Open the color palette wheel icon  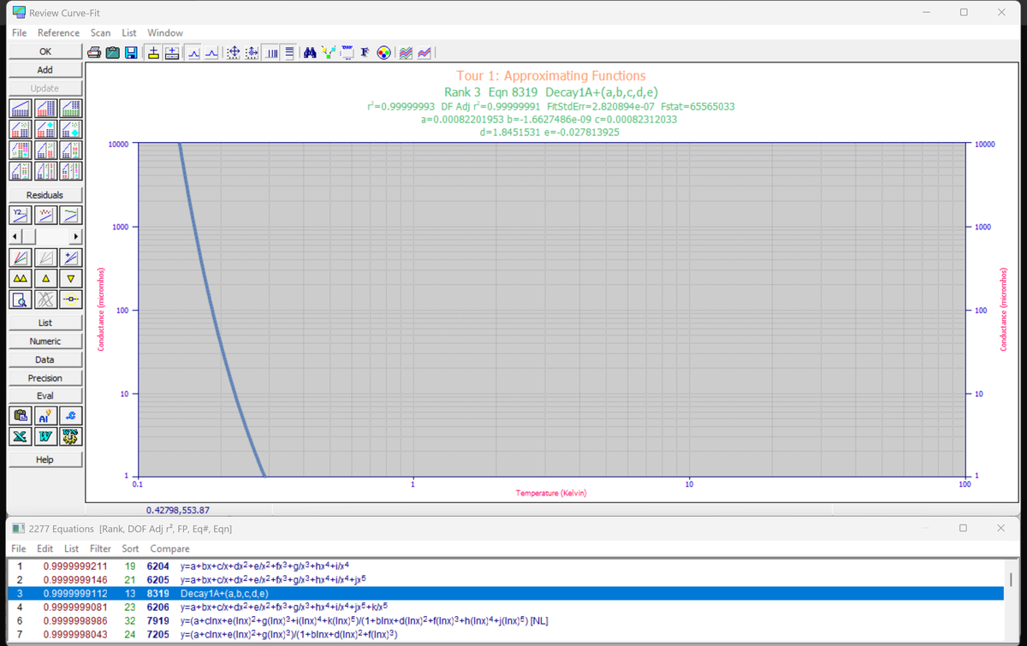pos(383,53)
